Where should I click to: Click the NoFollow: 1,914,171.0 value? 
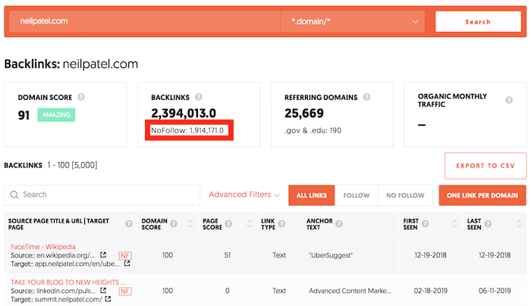coord(187,130)
